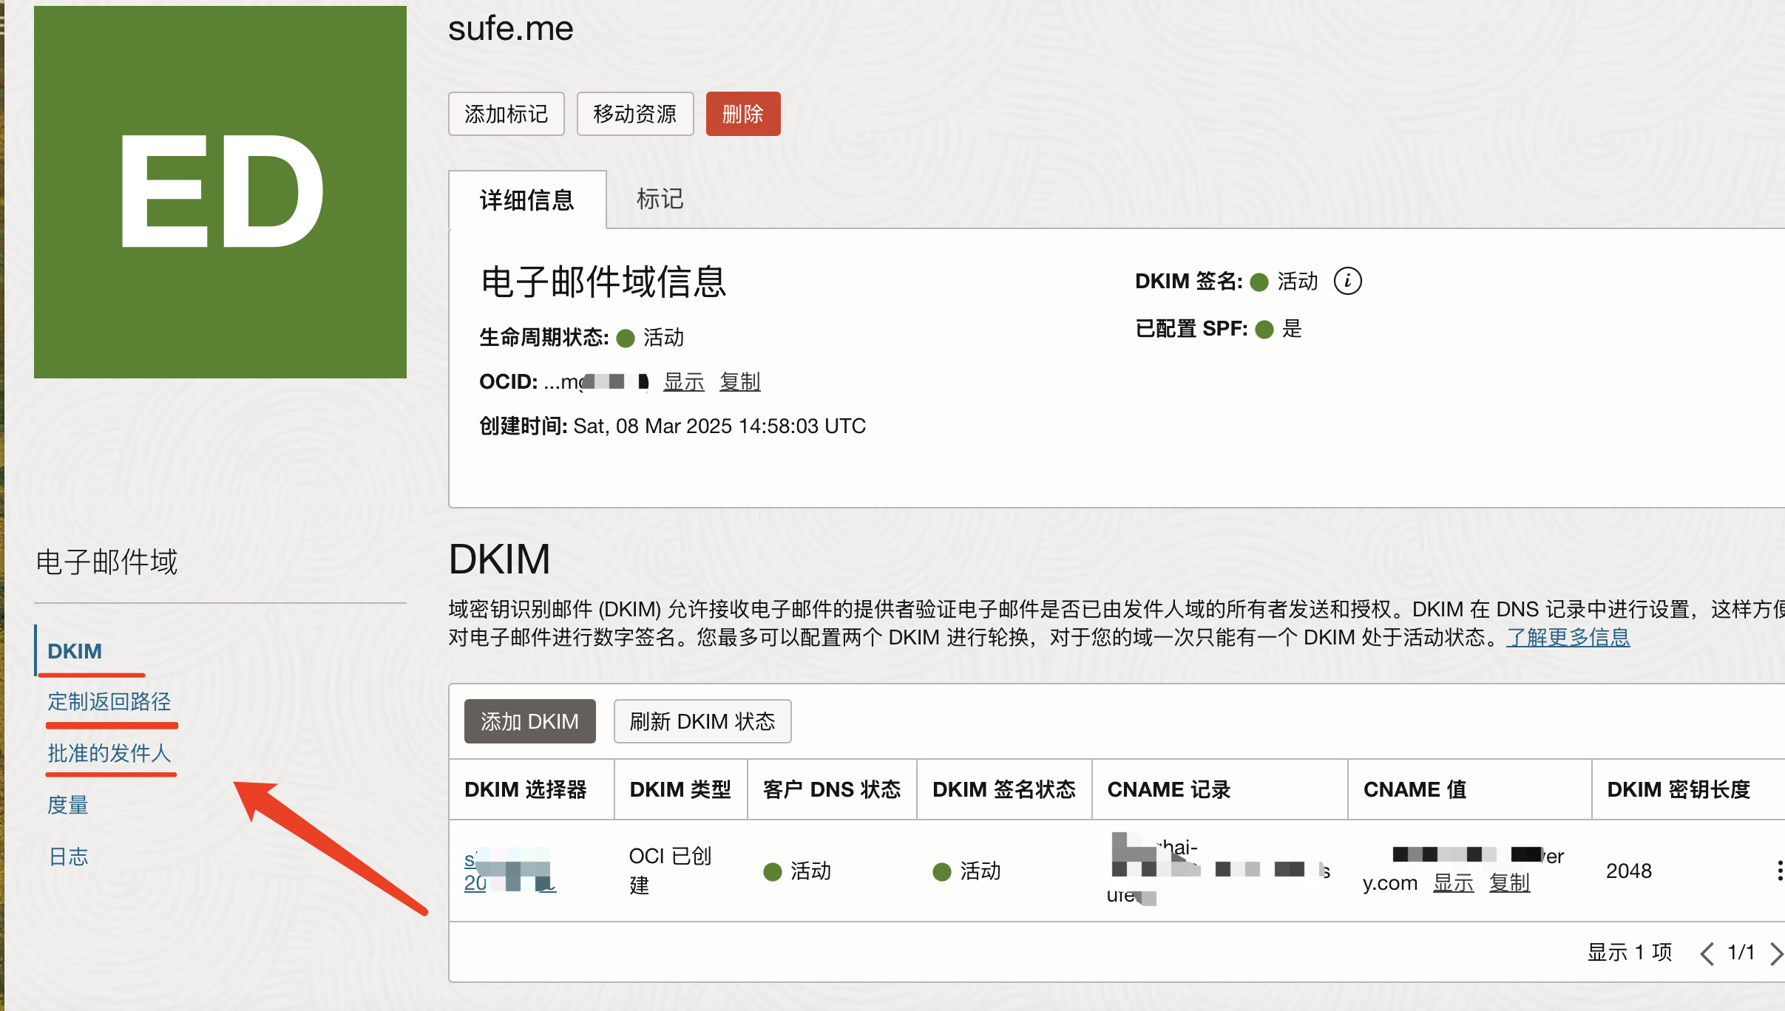The image size is (1785, 1011).
Task: Open 日志 in sidebar
Action: point(68,857)
